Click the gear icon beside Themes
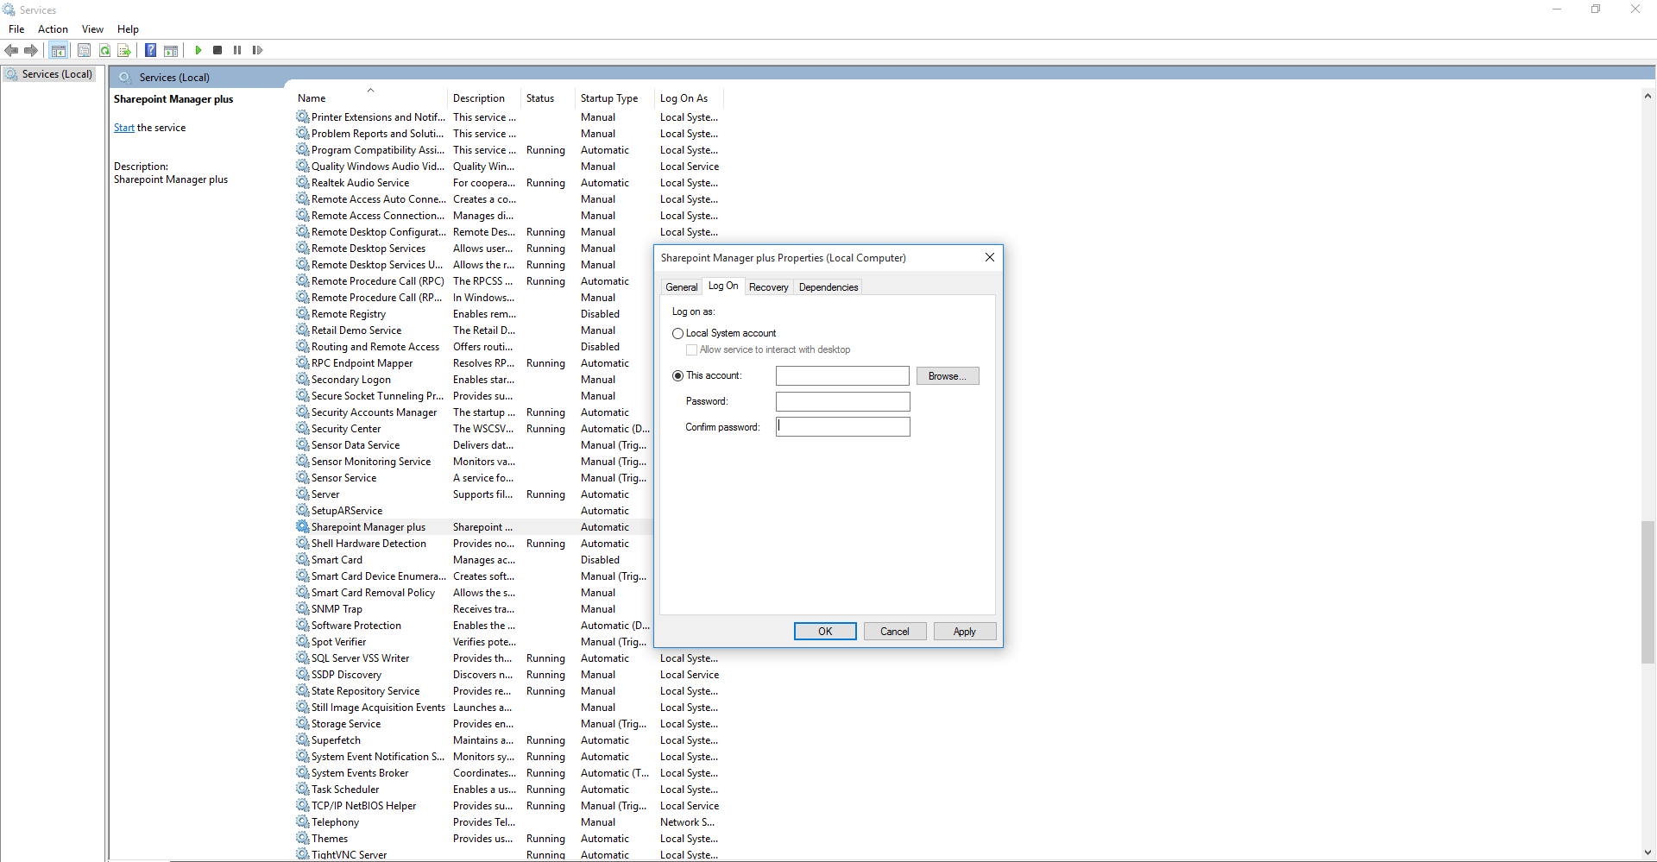Viewport: 1657px width, 862px height. [x=303, y=838]
